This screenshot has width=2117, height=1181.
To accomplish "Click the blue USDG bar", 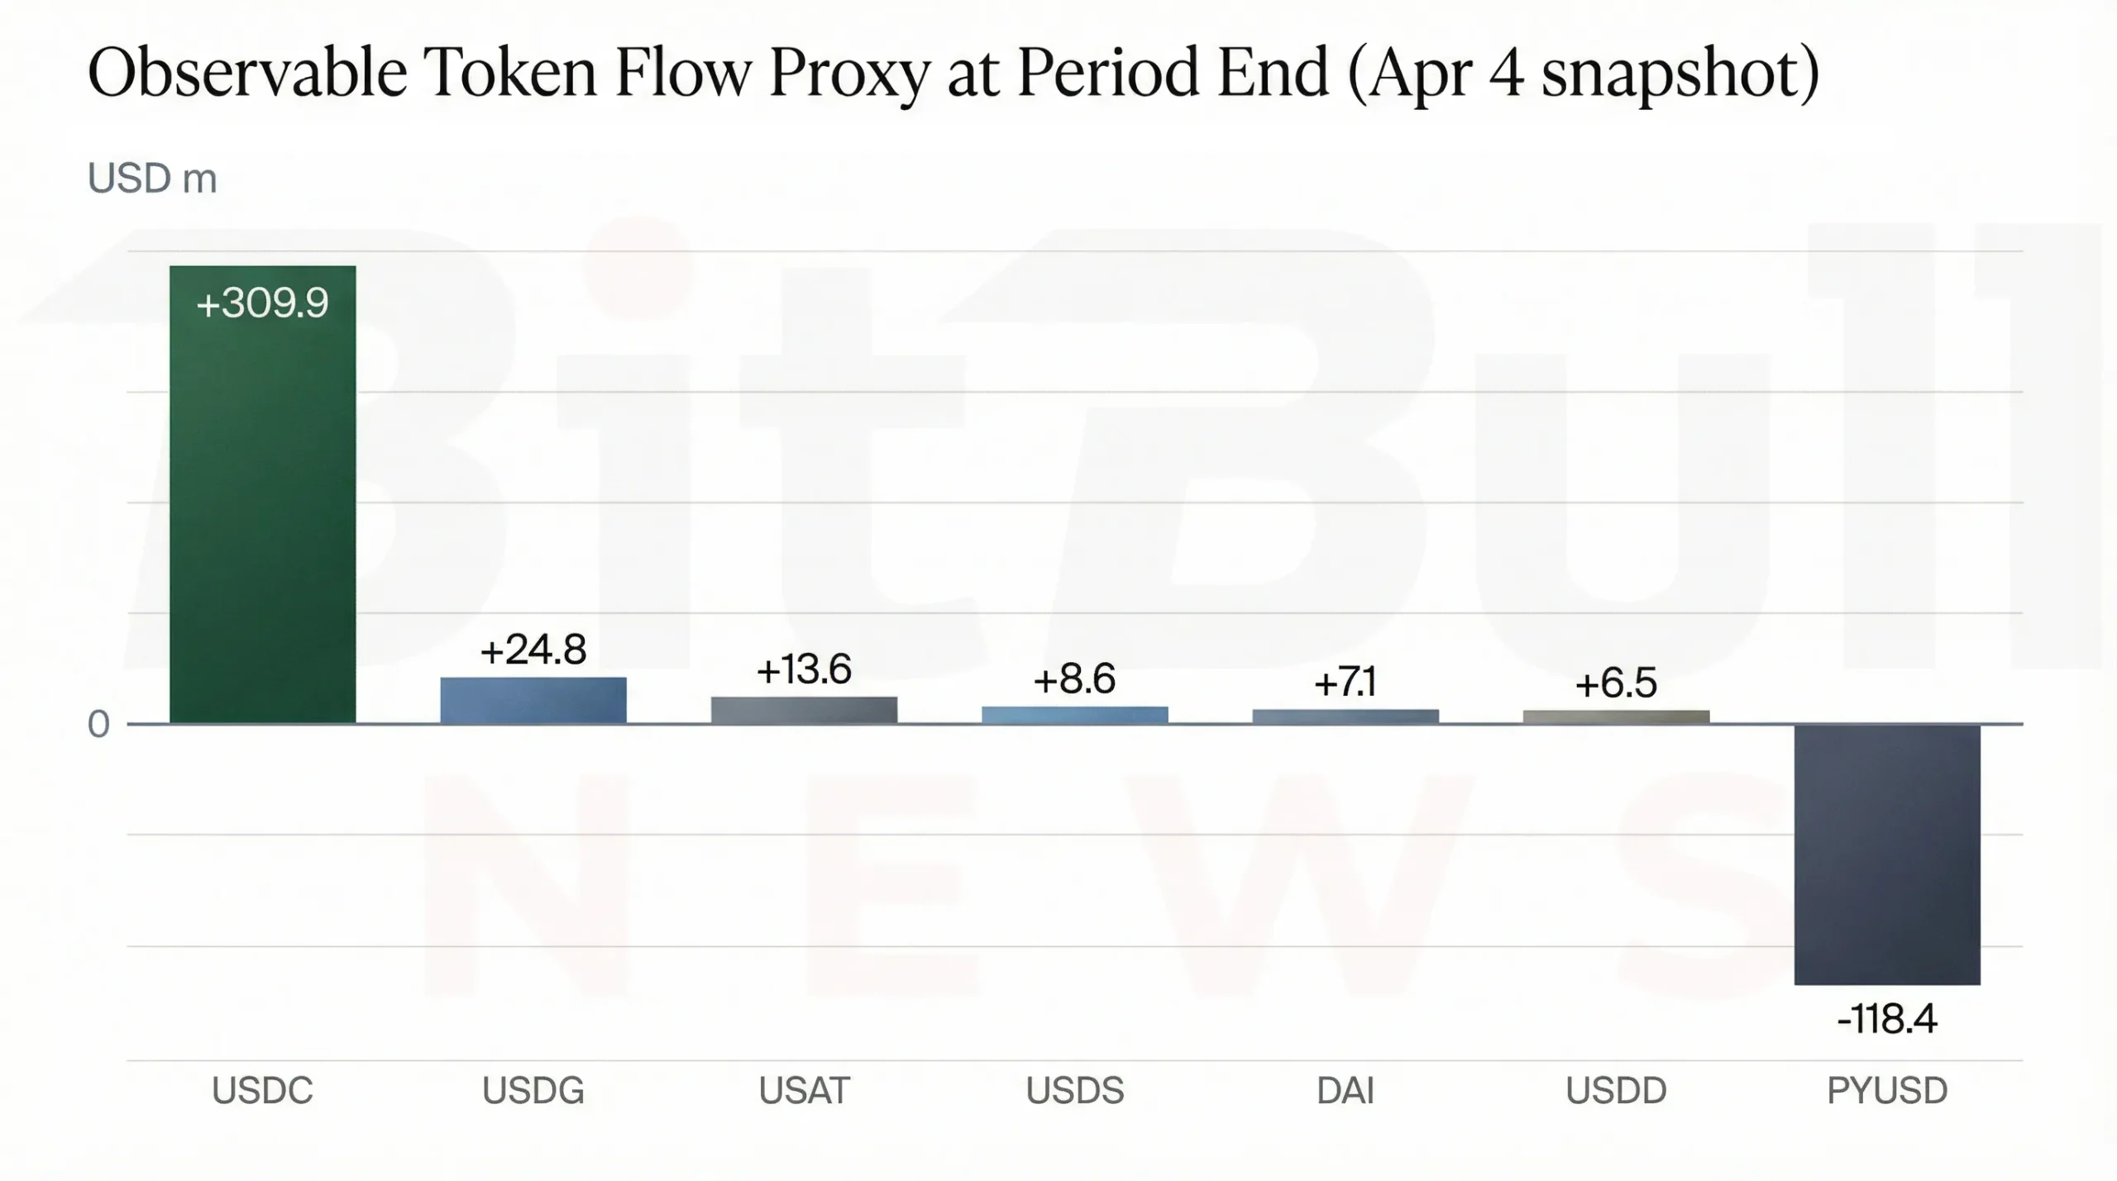I will [x=533, y=701].
